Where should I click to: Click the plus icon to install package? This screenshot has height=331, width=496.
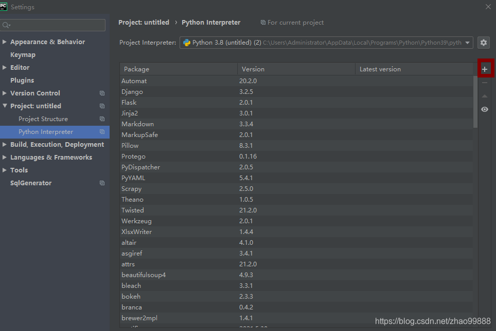click(485, 69)
